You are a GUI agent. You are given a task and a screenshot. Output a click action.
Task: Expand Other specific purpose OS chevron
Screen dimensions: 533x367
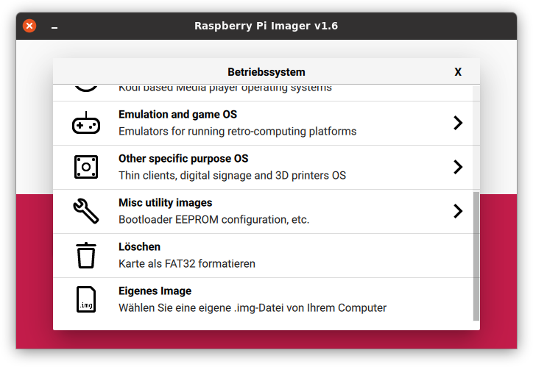point(458,167)
